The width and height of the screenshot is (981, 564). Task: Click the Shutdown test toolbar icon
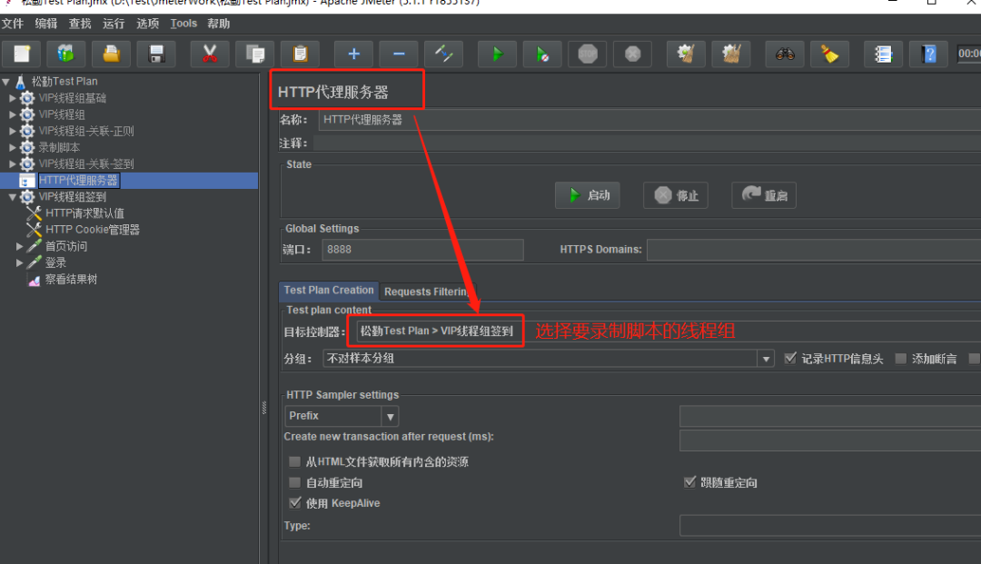coord(632,54)
